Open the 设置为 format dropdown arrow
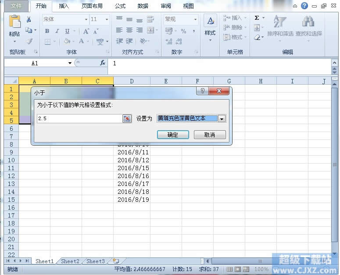This screenshot has width=340, height=275. click(x=222, y=118)
